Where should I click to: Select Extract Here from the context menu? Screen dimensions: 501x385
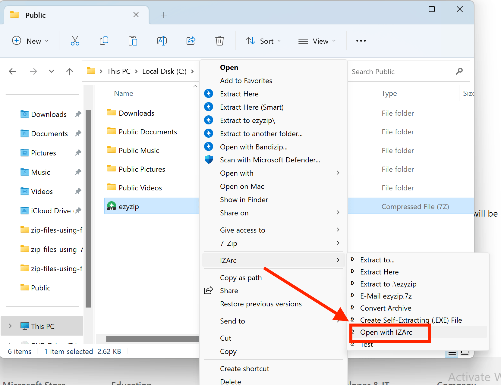pyautogui.click(x=239, y=94)
